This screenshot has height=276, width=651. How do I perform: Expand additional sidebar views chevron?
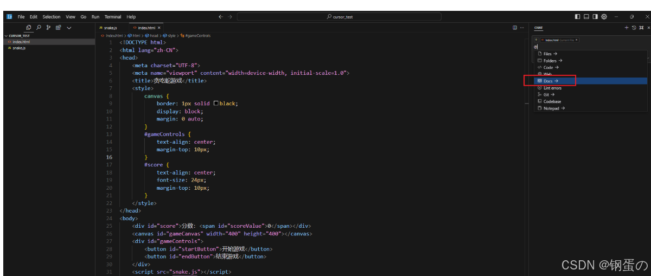(69, 28)
